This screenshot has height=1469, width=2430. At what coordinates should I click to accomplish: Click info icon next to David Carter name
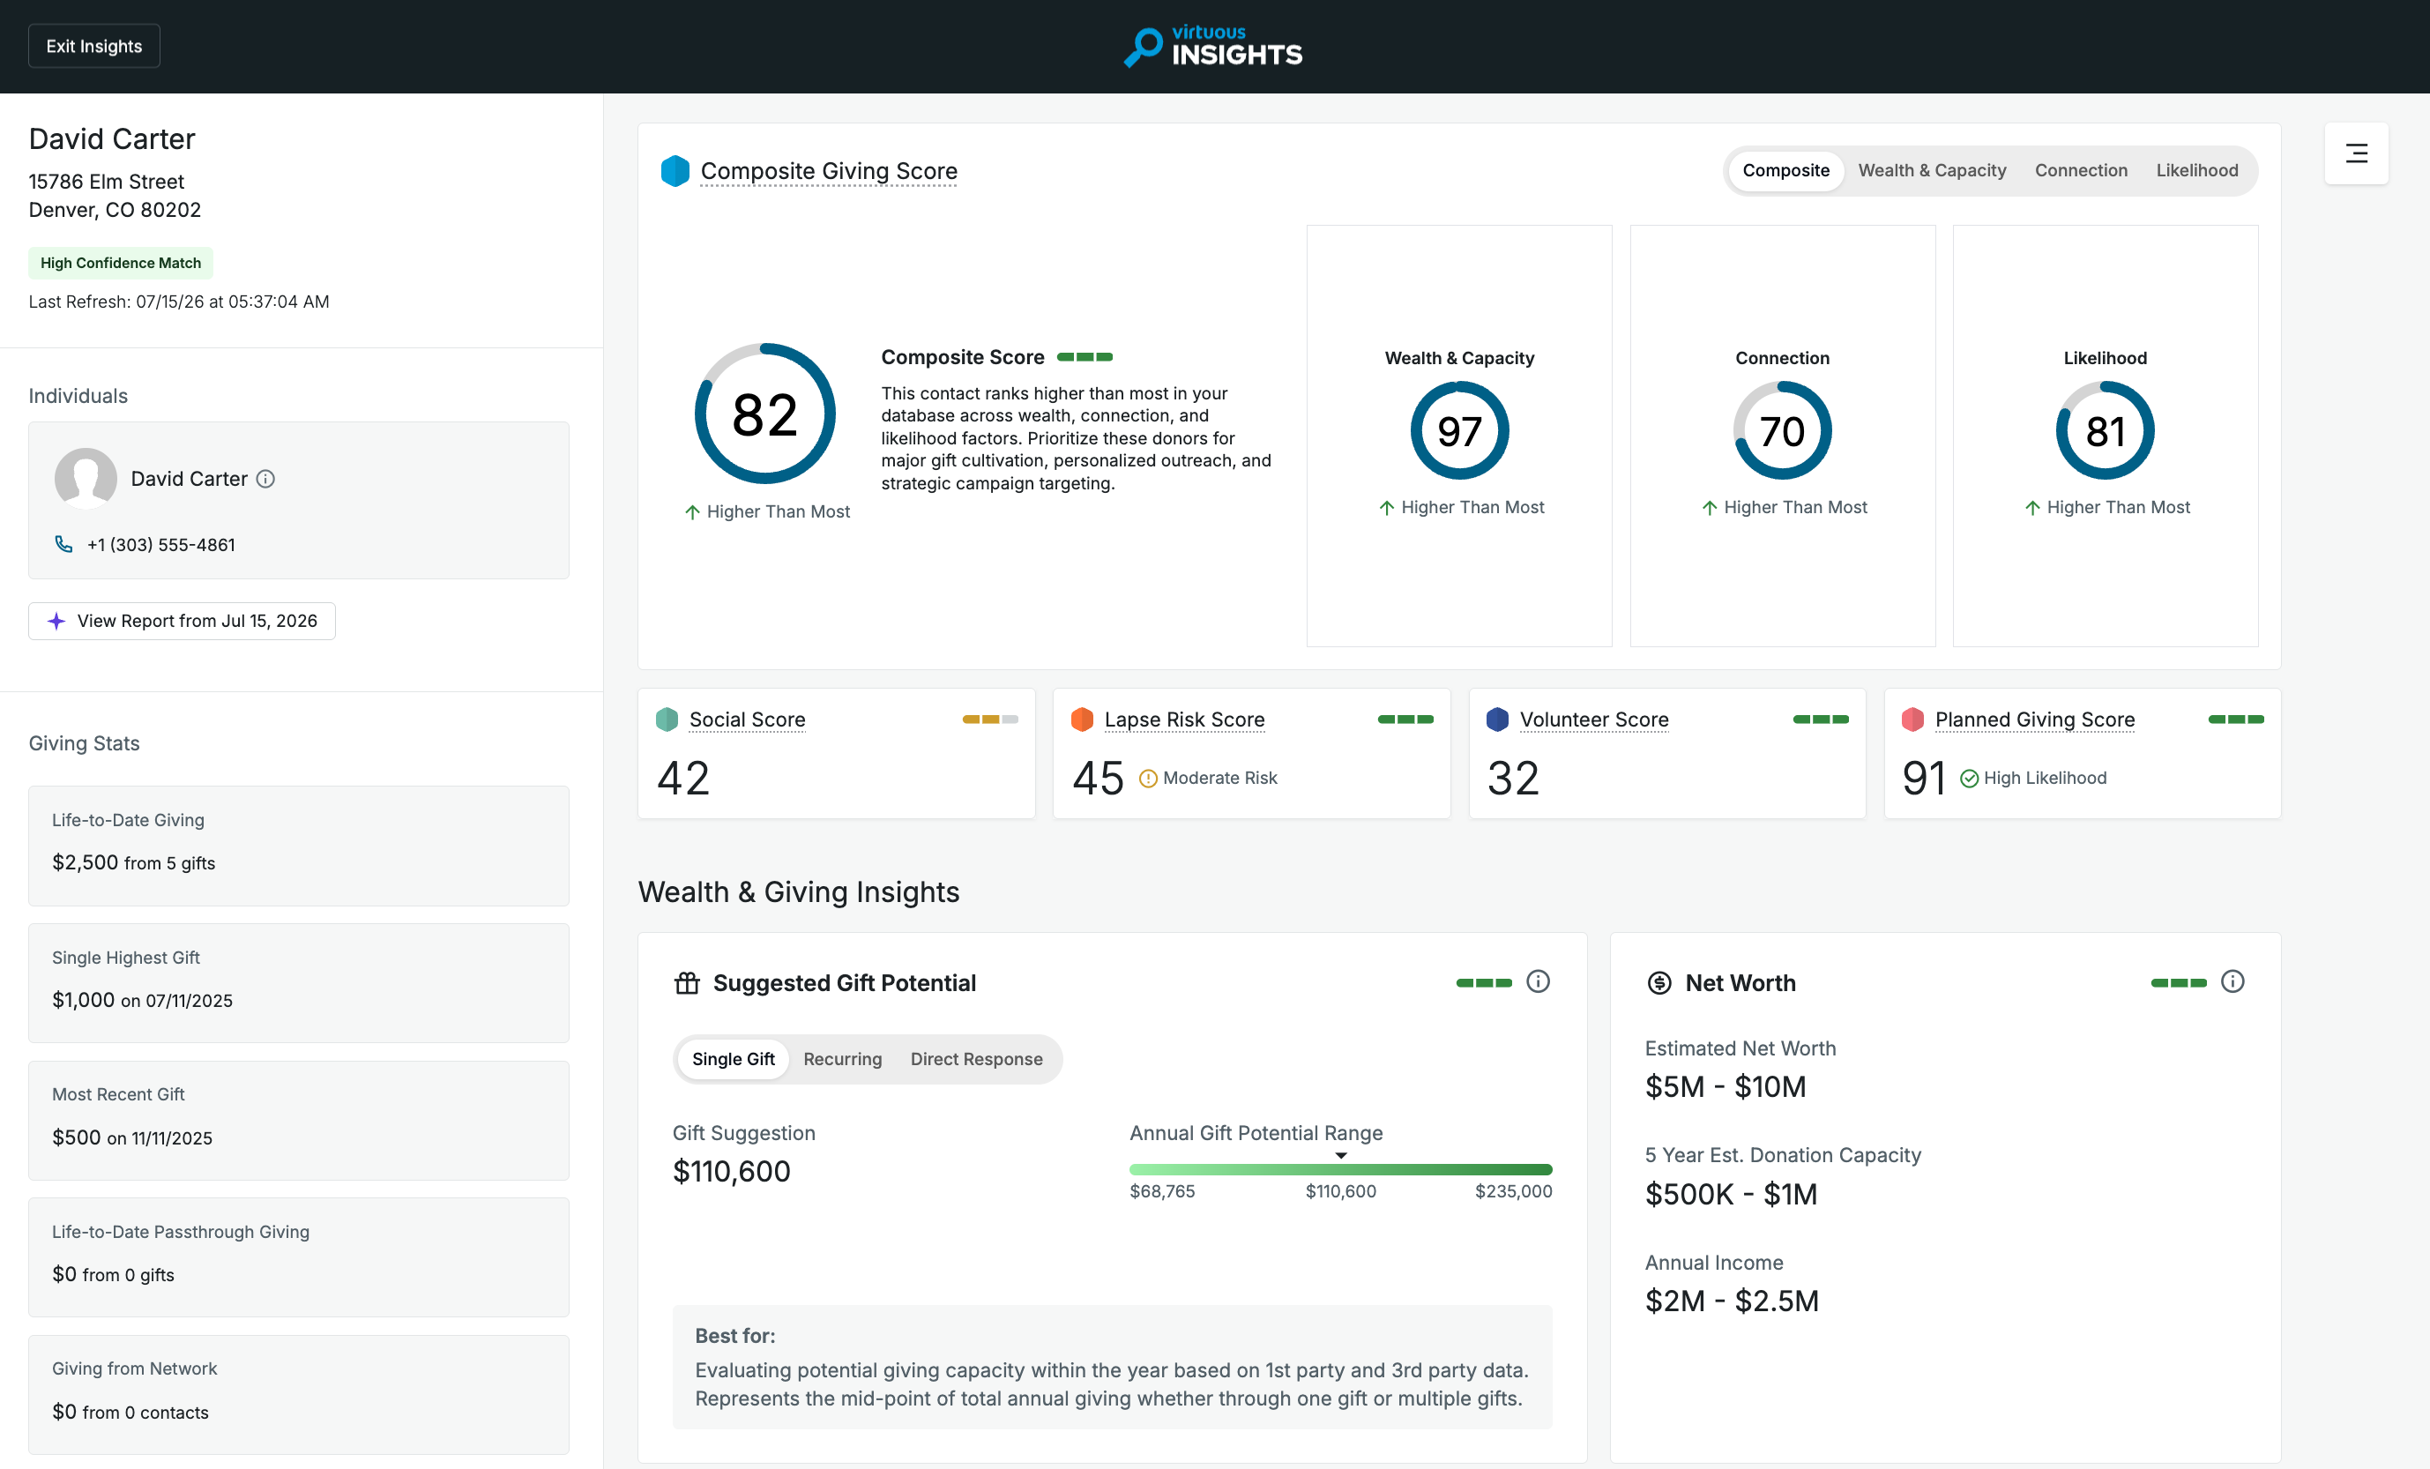[265, 479]
